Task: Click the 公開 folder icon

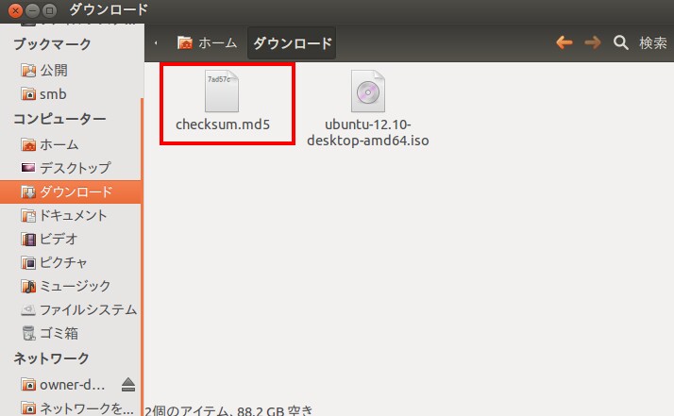Action: click(x=28, y=70)
